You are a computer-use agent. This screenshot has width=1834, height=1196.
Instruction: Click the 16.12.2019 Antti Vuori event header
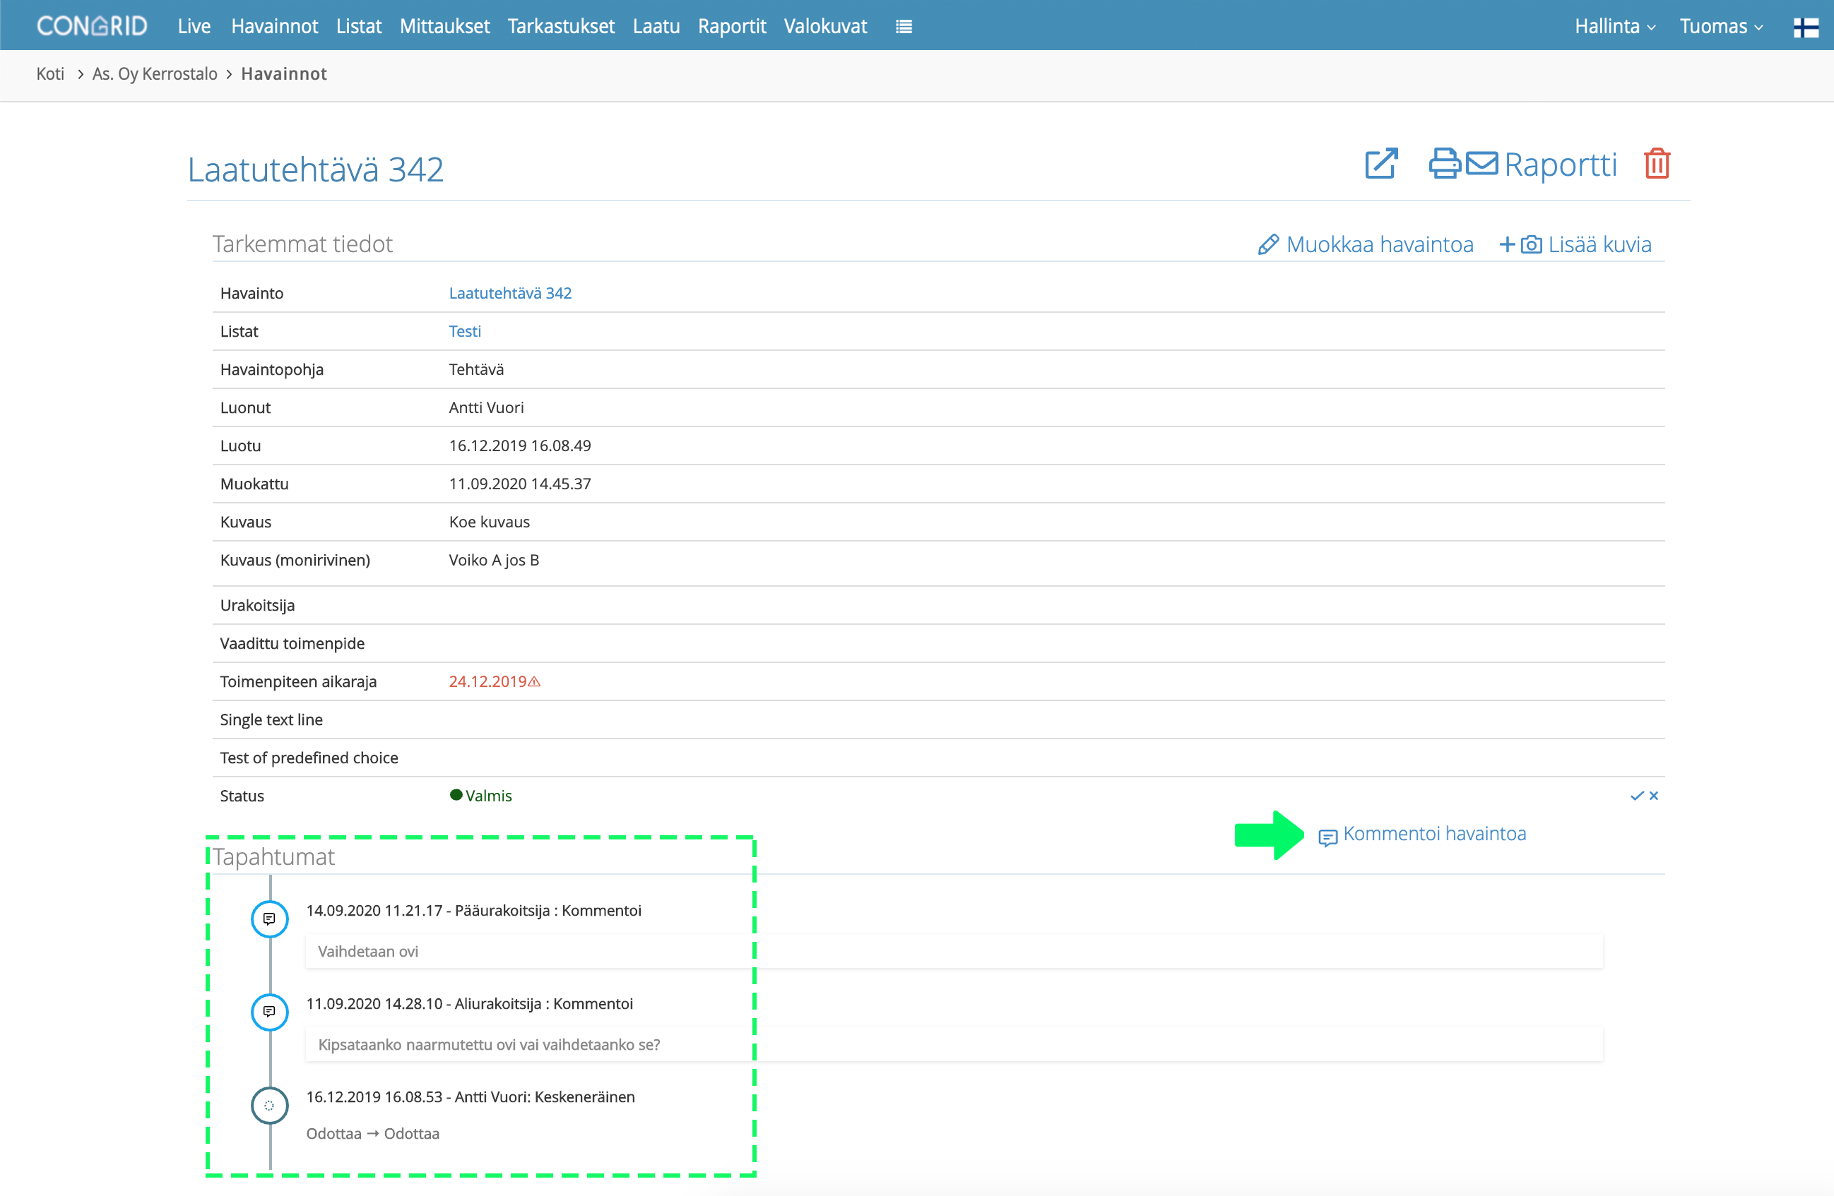point(471,1096)
